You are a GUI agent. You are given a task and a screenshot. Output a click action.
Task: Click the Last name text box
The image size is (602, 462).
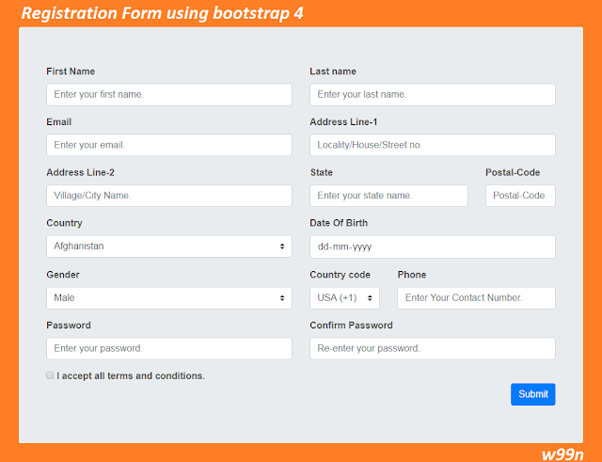(433, 95)
